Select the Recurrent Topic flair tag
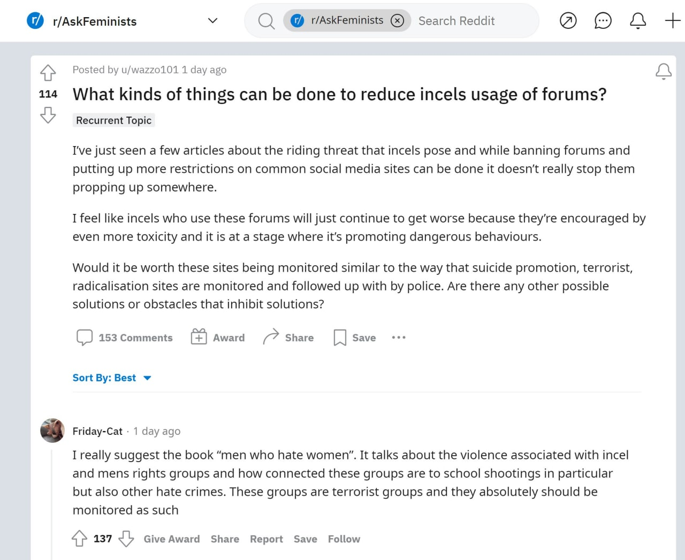Image resolution: width=685 pixels, height=560 pixels. (113, 120)
